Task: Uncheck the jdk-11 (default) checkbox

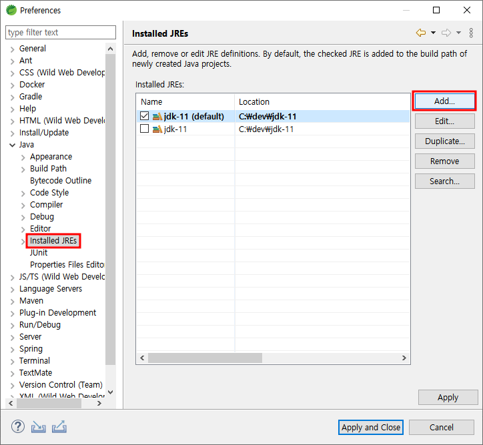Action: [145, 116]
